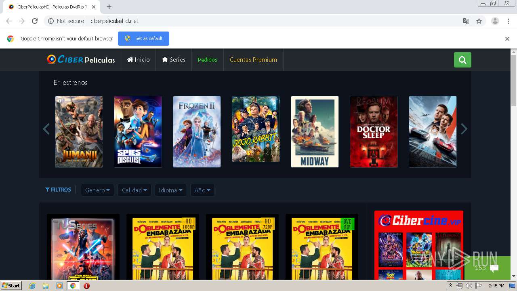Open the Series menu item
517x291 pixels.
(174, 60)
